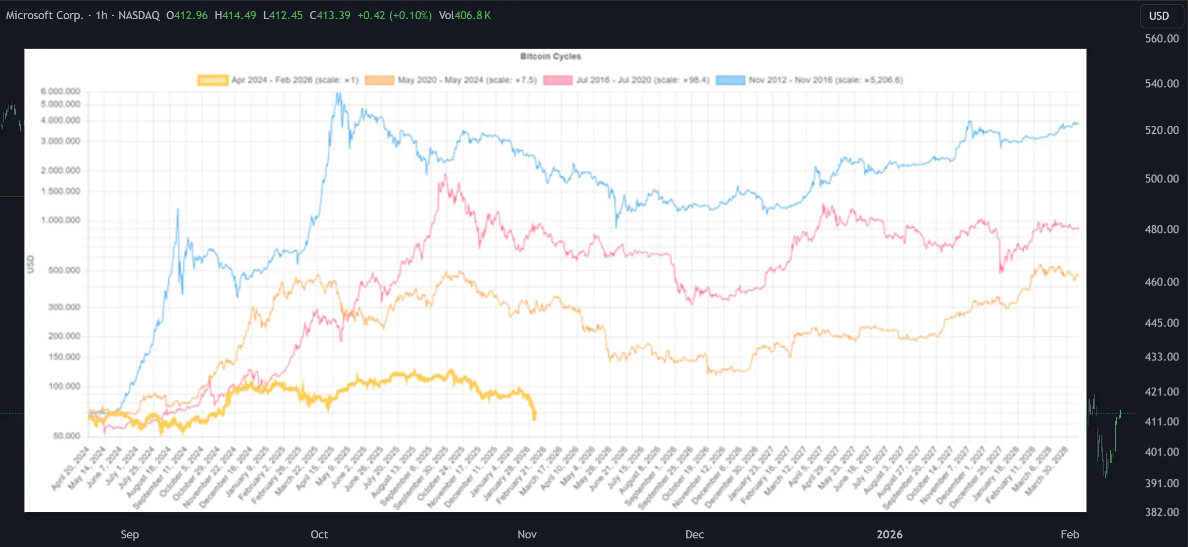Click the Microsoft Corp. symbol title
1188x547 pixels.
point(45,15)
